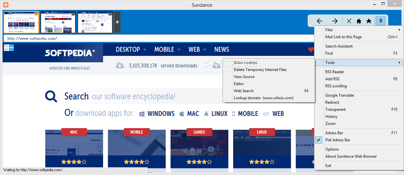Click the cloud download icon beside served downloads
This screenshot has width=404, height=175.
(x=120, y=66)
